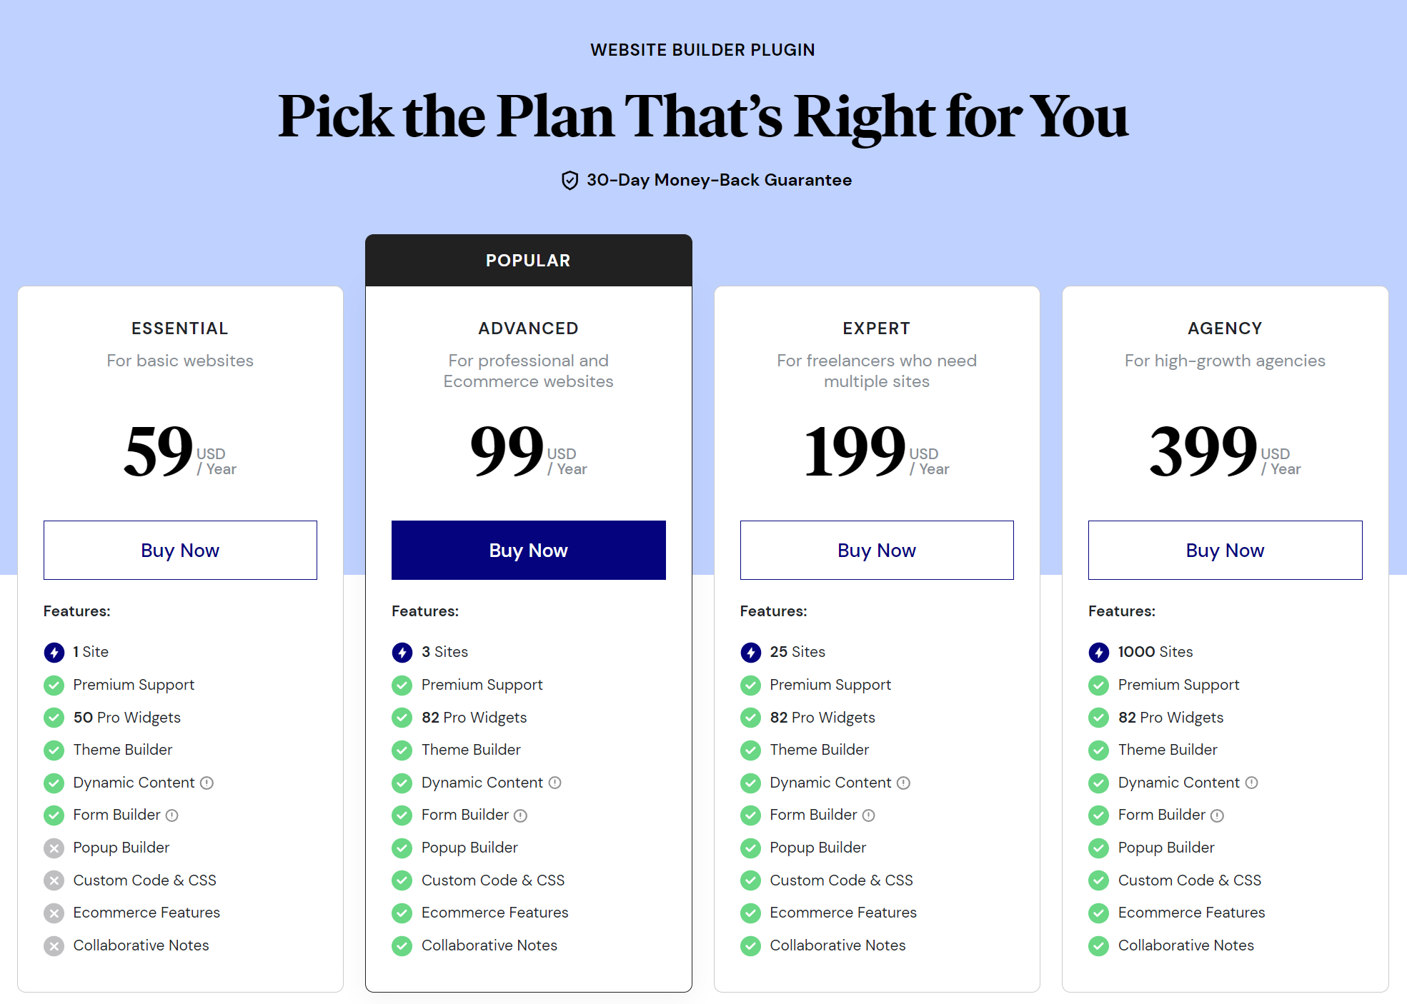Choose Buy Now under Agency plan
Image resolution: width=1407 pixels, height=1004 pixels.
coord(1225,550)
